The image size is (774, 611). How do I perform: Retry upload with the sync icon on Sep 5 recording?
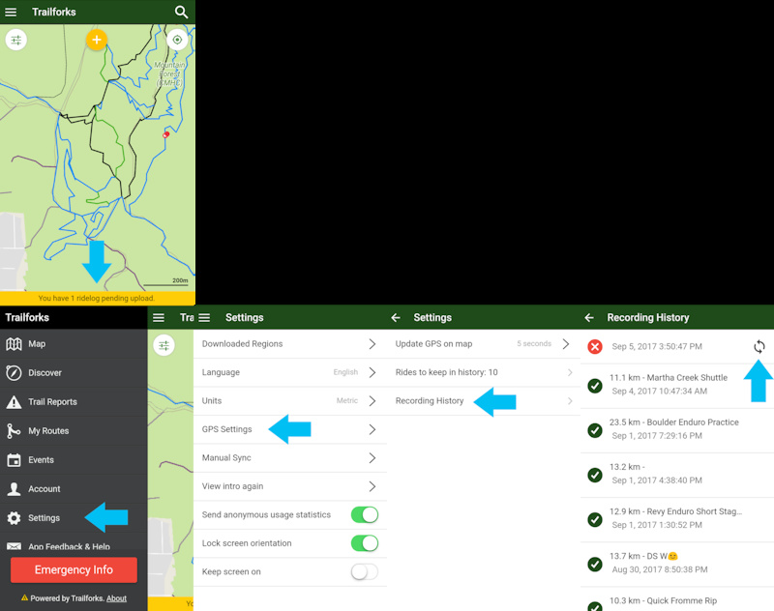pyautogui.click(x=759, y=347)
